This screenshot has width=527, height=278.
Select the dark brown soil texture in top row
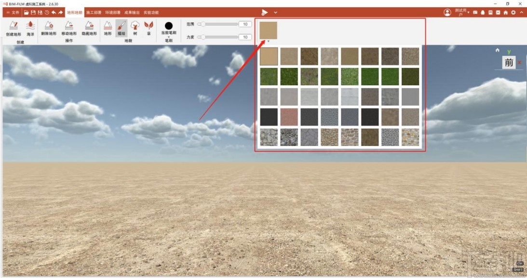click(x=309, y=56)
